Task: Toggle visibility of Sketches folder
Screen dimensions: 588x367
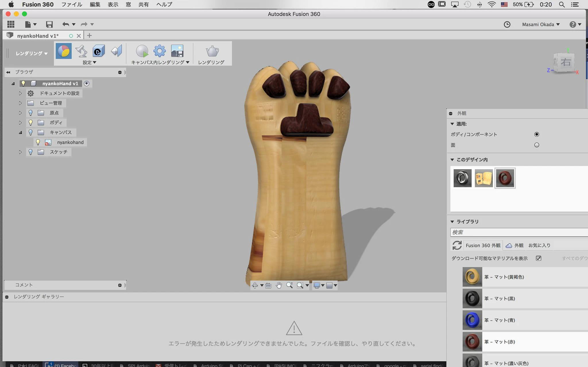Action: pyautogui.click(x=31, y=152)
